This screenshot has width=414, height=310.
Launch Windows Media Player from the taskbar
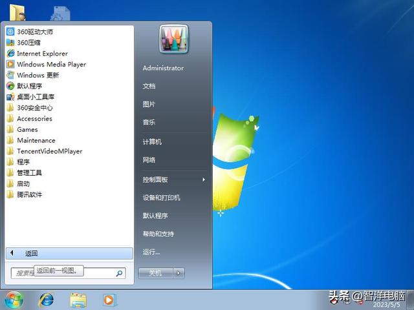pos(109,300)
